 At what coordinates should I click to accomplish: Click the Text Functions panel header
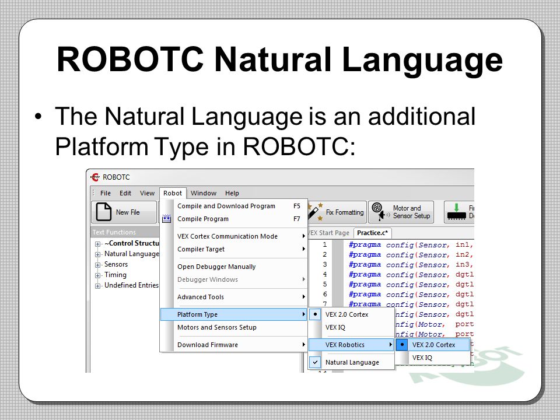(125, 232)
